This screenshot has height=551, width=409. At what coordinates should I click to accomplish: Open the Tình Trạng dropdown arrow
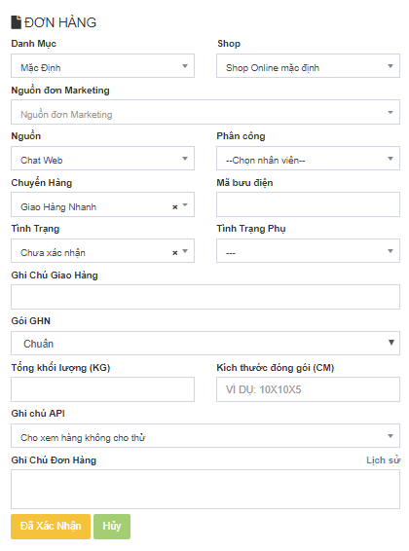185,251
